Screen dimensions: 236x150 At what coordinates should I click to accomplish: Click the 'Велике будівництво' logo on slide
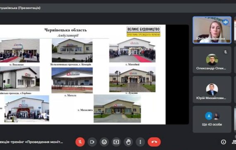(143, 32)
